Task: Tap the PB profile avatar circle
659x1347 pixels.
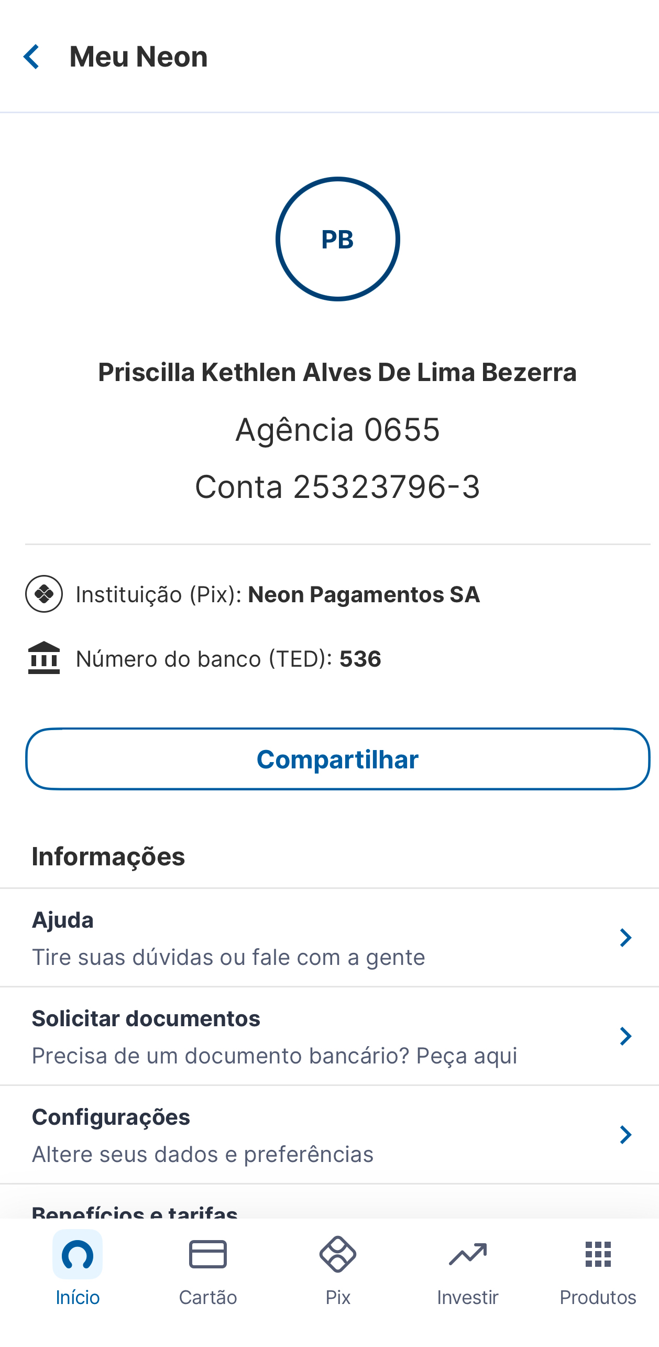Action: point(337,239)
